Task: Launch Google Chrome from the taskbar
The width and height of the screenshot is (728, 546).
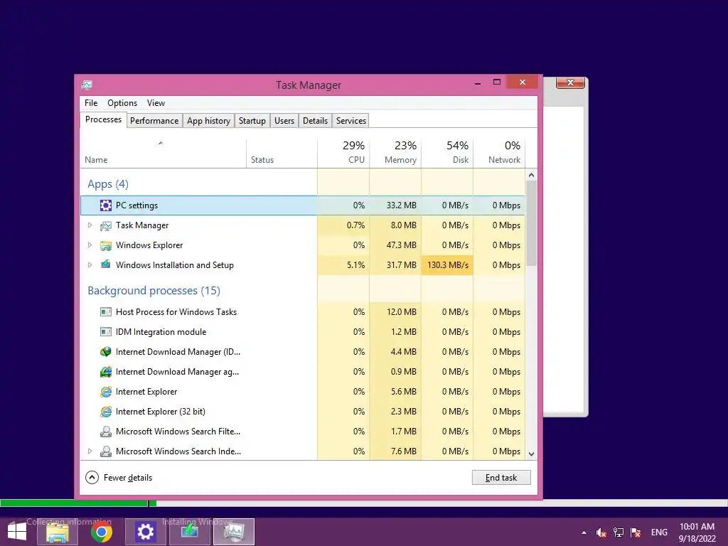Action: tap(101, 532)
